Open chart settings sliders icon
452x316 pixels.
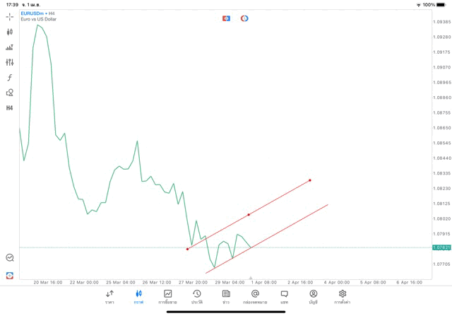(x=10, y=62)
